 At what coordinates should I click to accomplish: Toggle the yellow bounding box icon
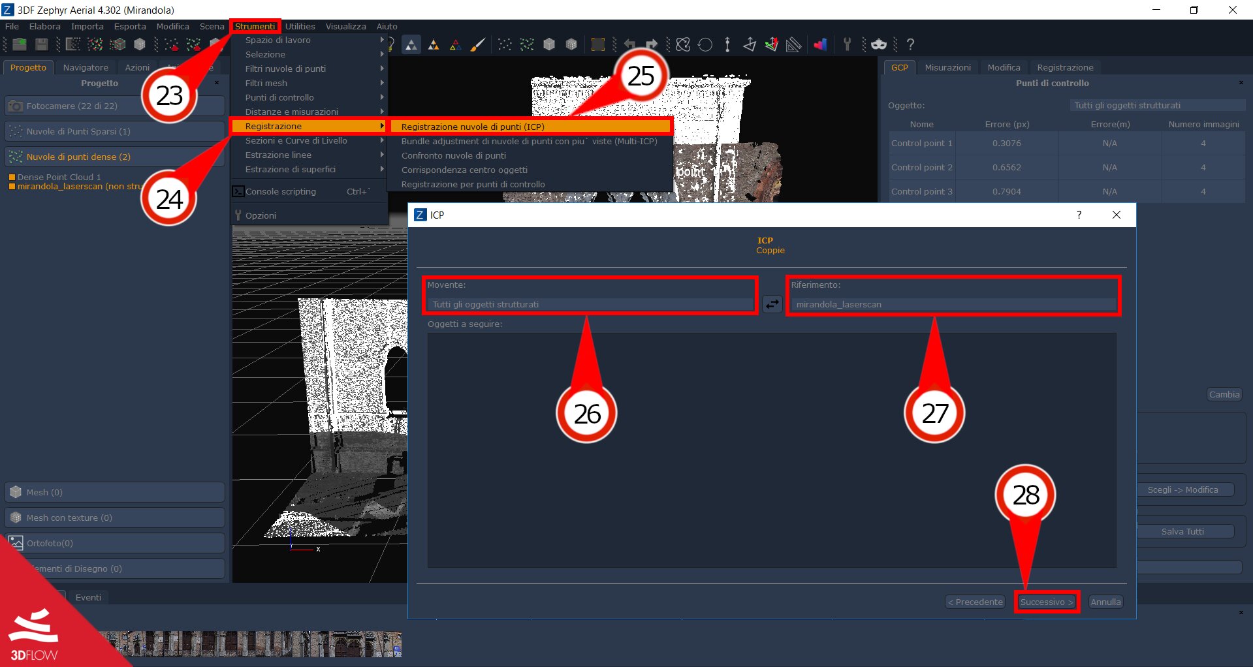click(597, 44)
